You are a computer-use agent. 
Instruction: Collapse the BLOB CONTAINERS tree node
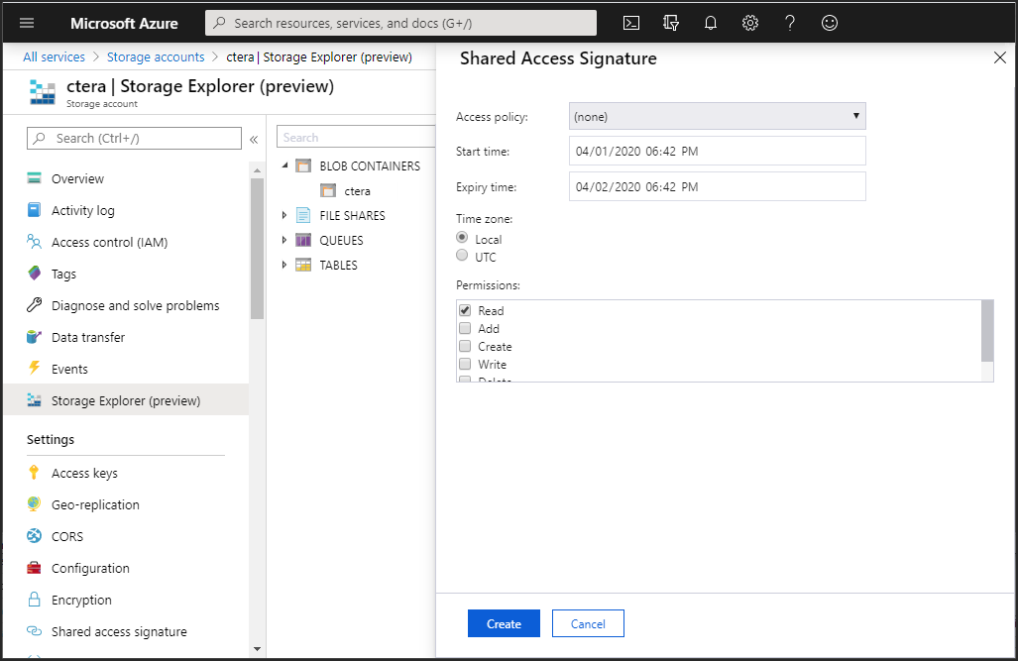coord(284,165)
